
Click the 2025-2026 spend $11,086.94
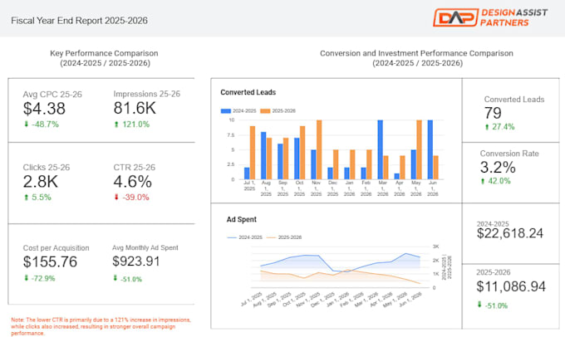click(511, 286)
